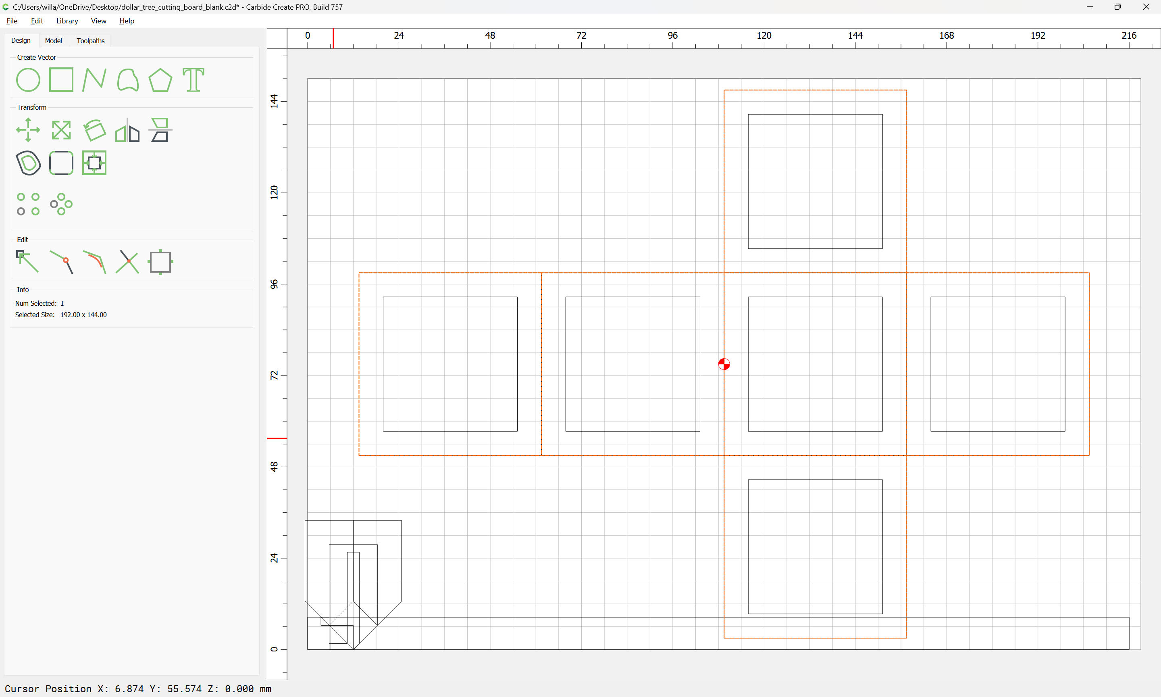Open the View menu
The width and height of the screenshot is (1161, 697).
point(98,21)
